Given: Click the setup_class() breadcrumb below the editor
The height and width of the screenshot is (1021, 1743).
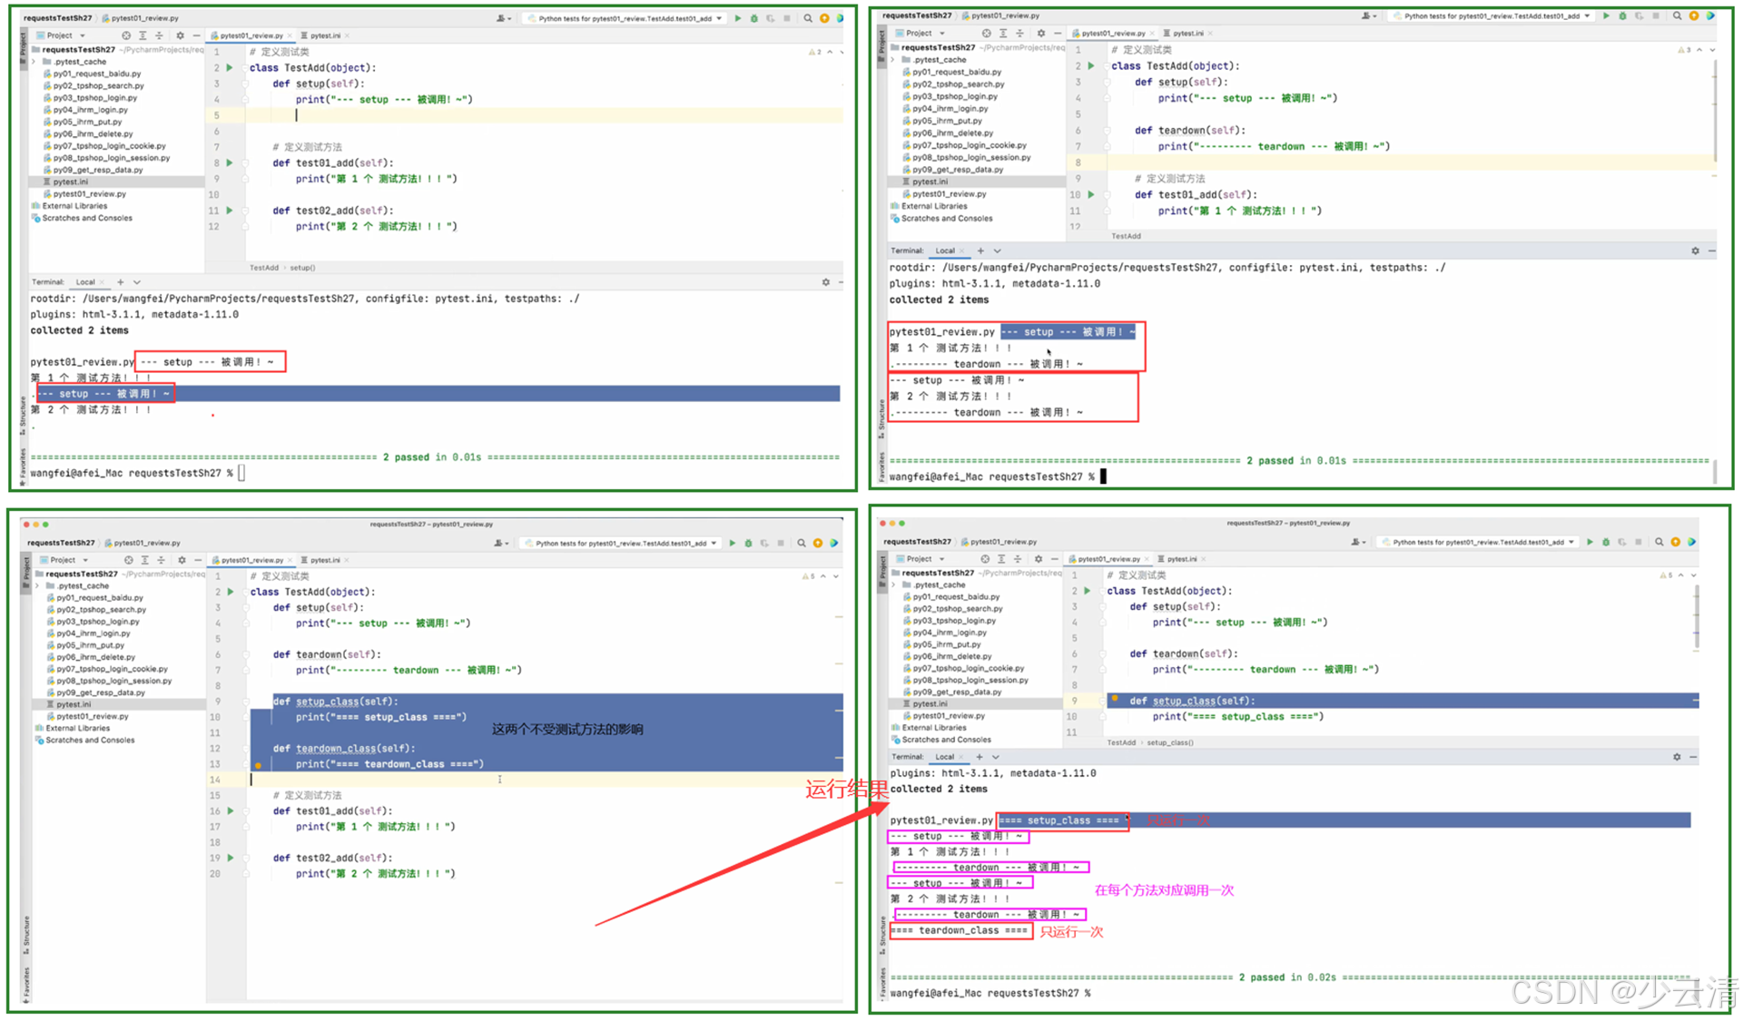Looking at the screenshot, I should [x=1169, y=742].
